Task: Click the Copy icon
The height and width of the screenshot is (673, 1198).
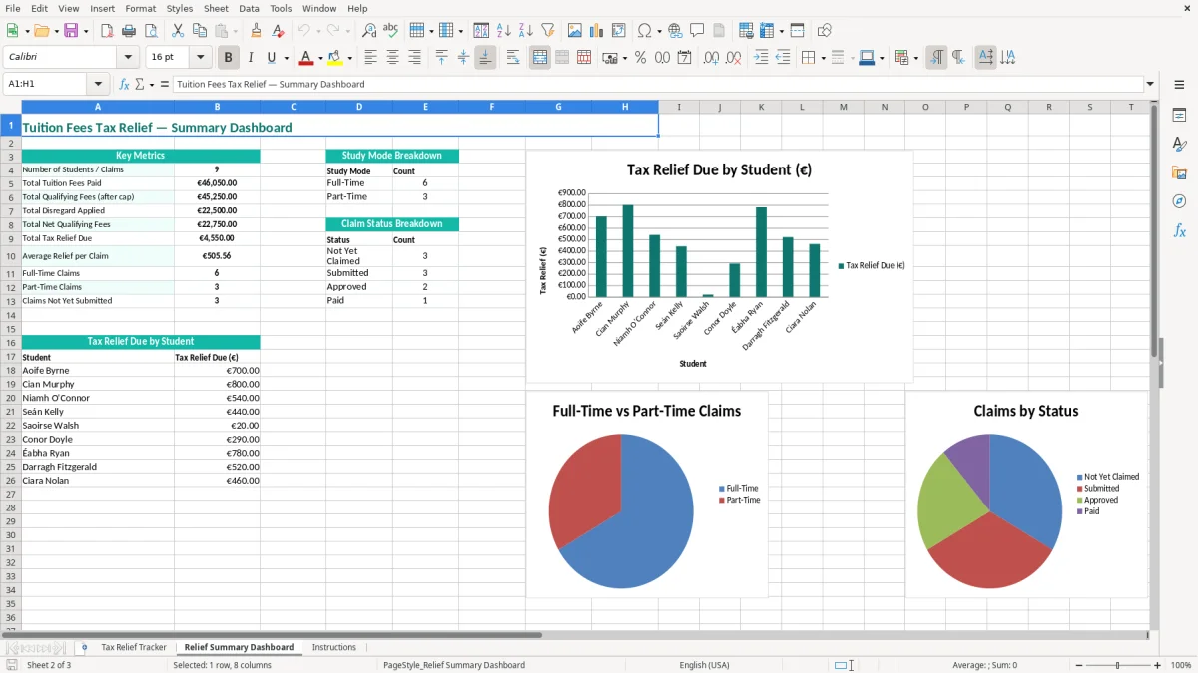Action: pos(199,31)
